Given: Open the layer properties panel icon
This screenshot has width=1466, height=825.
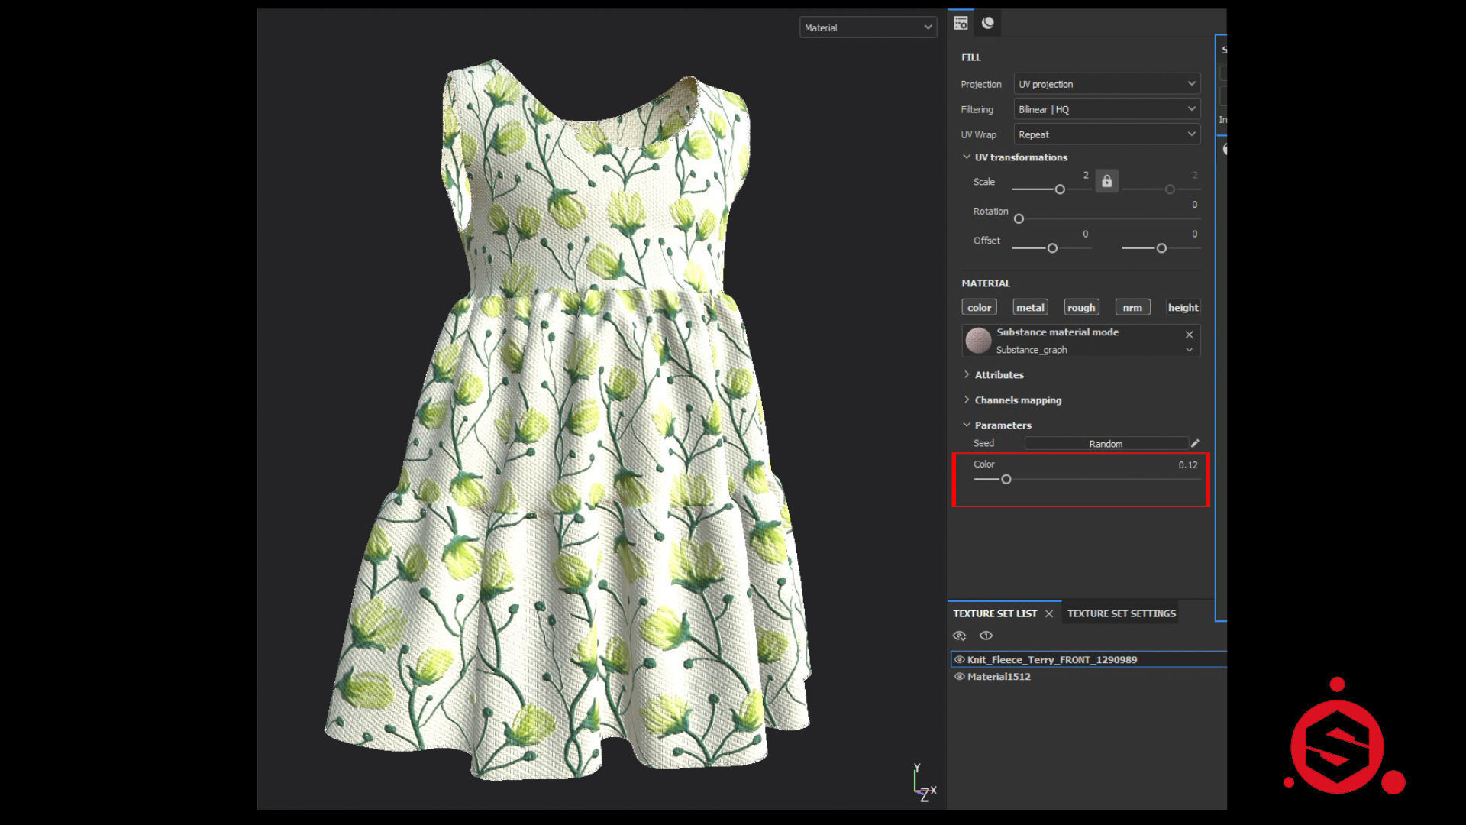Looking at the screenshot, I should 961,23.
